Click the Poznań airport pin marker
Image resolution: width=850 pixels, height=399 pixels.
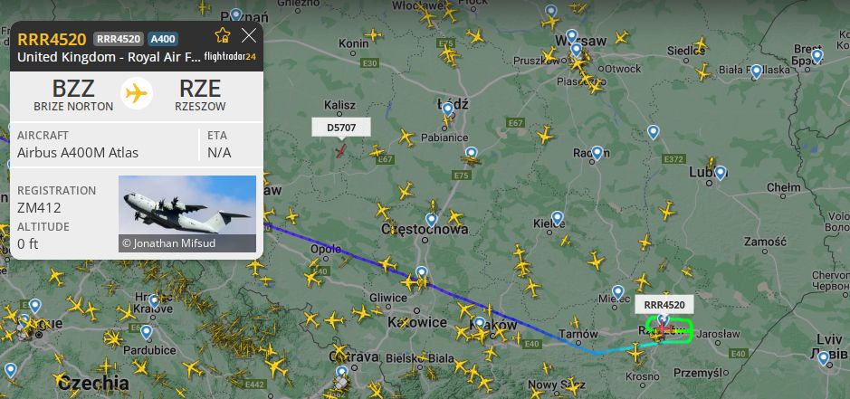pyautogui.click(x=235, y=15)
